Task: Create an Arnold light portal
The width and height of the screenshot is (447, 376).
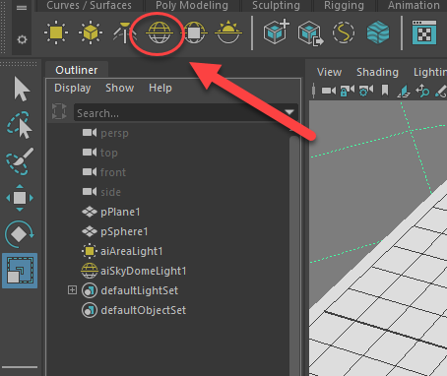Action: (194, 32)
